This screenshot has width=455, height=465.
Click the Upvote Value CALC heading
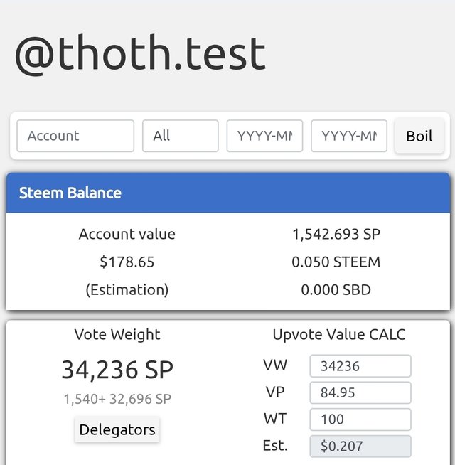click(x=339, y=335)
